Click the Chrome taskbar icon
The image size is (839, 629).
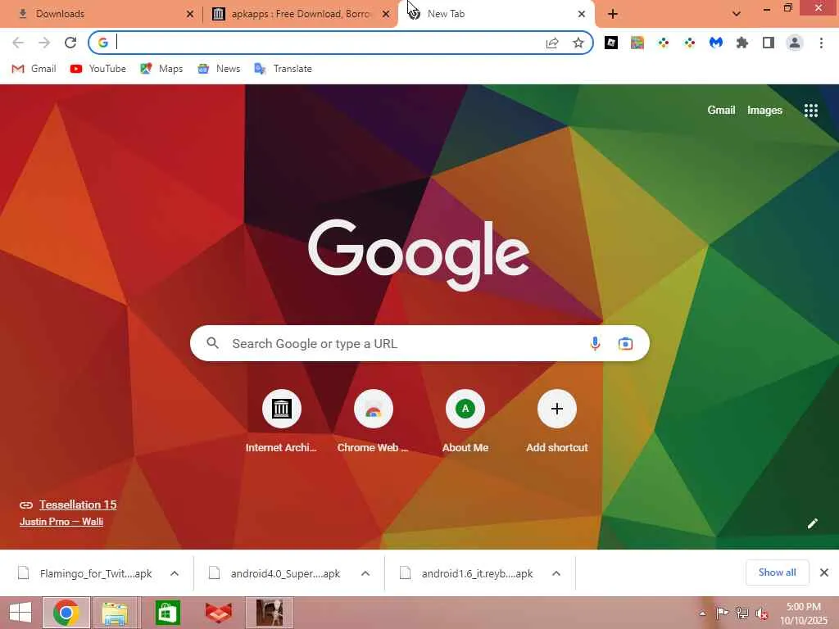tap(66, 613)
